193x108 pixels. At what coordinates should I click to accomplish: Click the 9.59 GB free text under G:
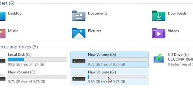point(106,82)
